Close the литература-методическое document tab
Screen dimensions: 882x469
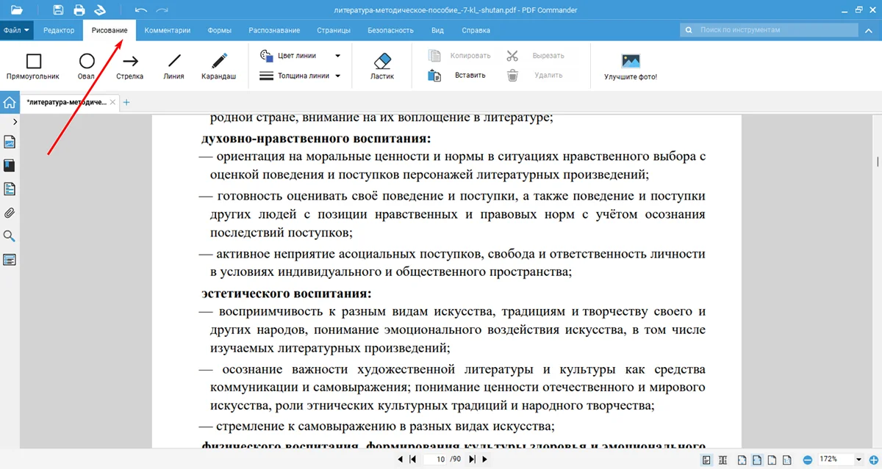pos(112,102)
